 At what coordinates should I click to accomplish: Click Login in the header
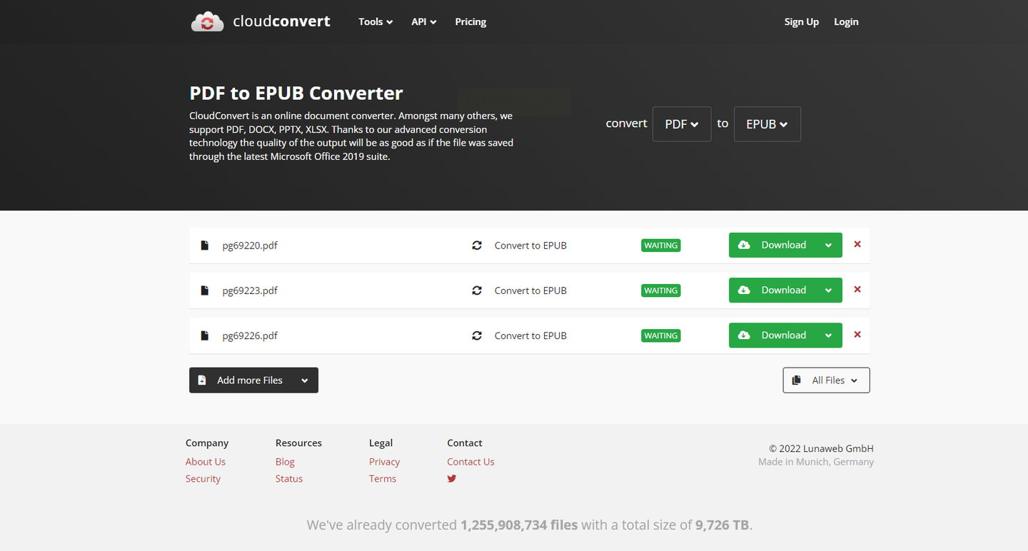pyautogui.click(x=846, y=21)
